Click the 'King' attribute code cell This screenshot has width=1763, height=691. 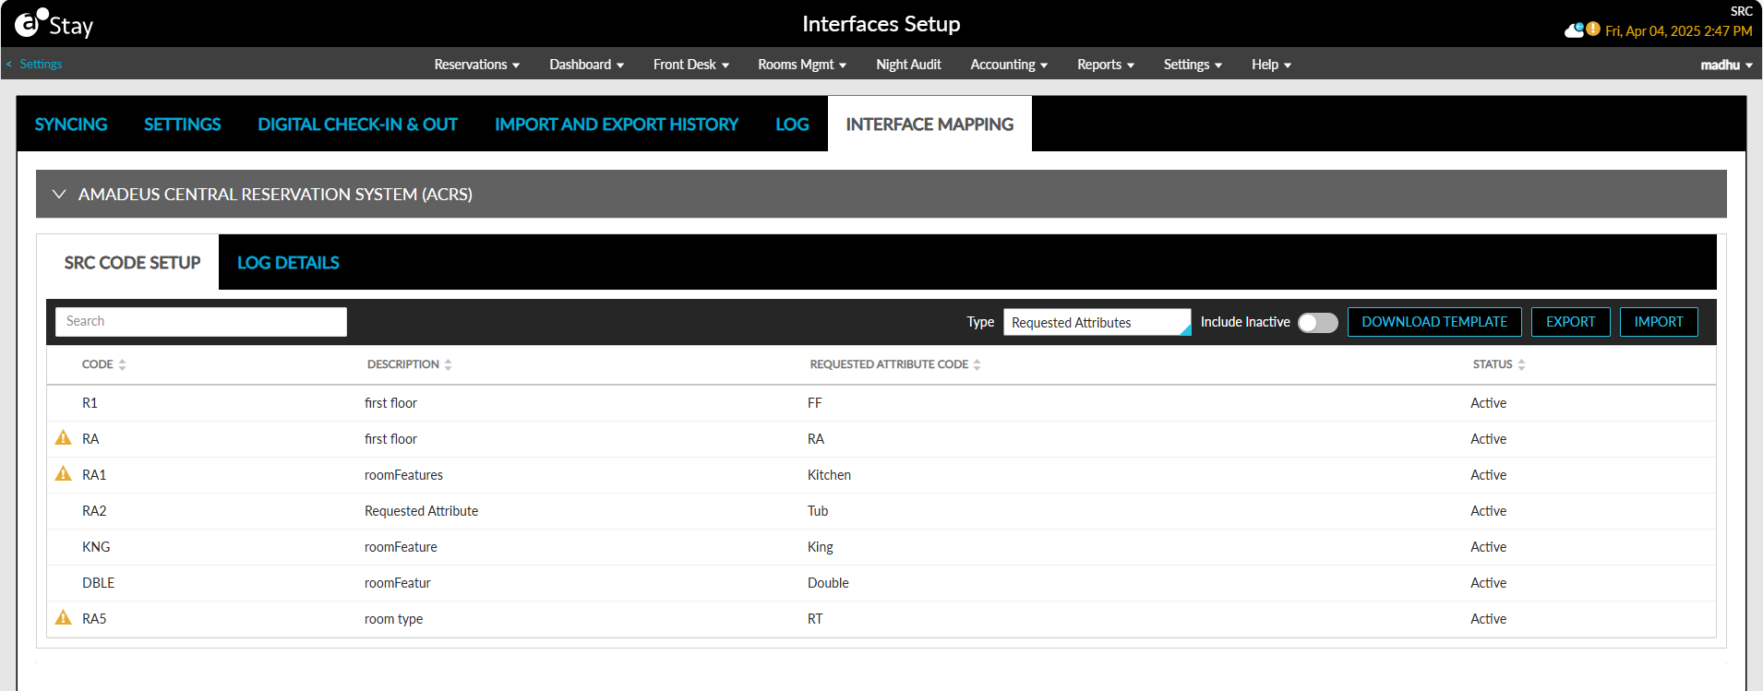point(821,546)
